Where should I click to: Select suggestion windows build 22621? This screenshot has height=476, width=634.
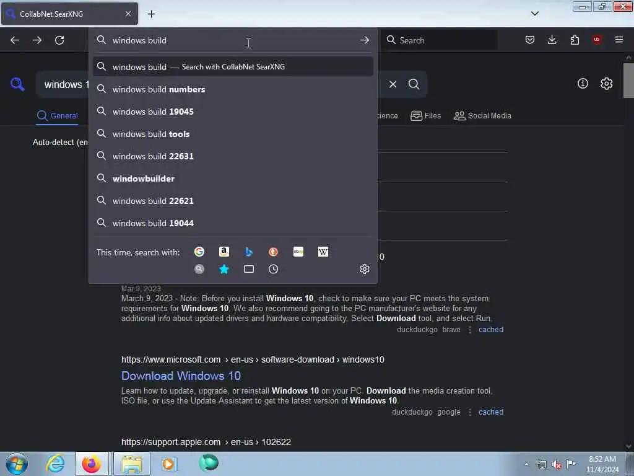(x=233, y=201)
